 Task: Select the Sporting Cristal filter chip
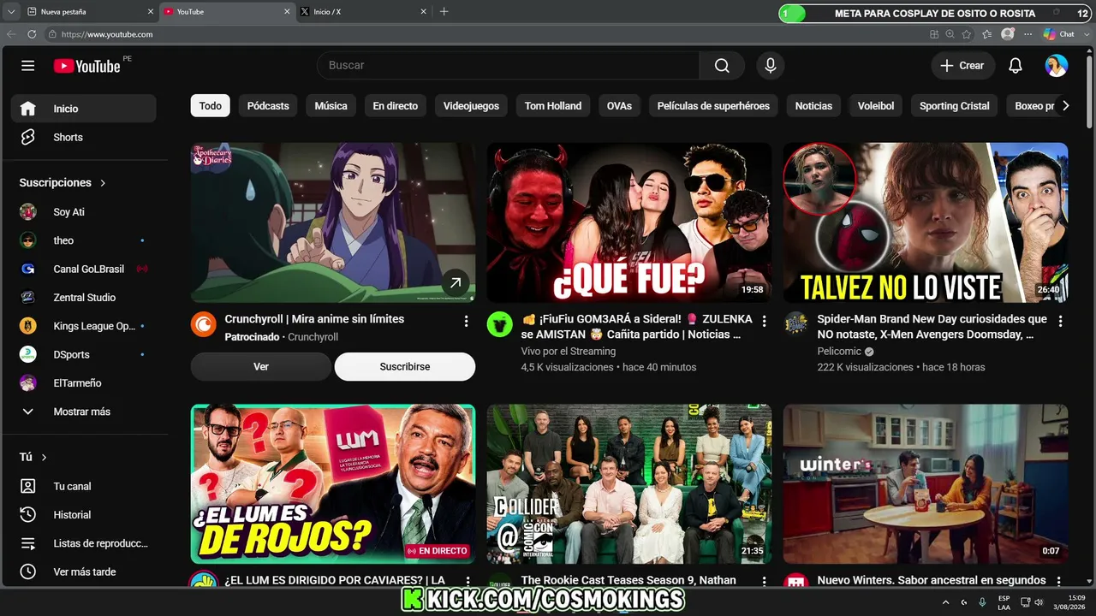pos(955,106)
